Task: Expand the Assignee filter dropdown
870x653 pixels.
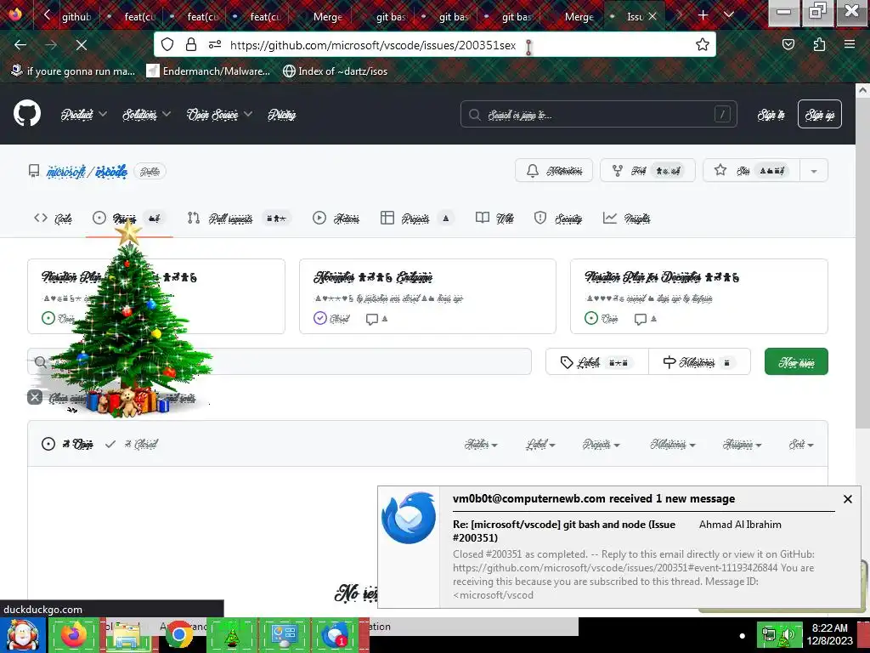Action: tap(742, 444)
